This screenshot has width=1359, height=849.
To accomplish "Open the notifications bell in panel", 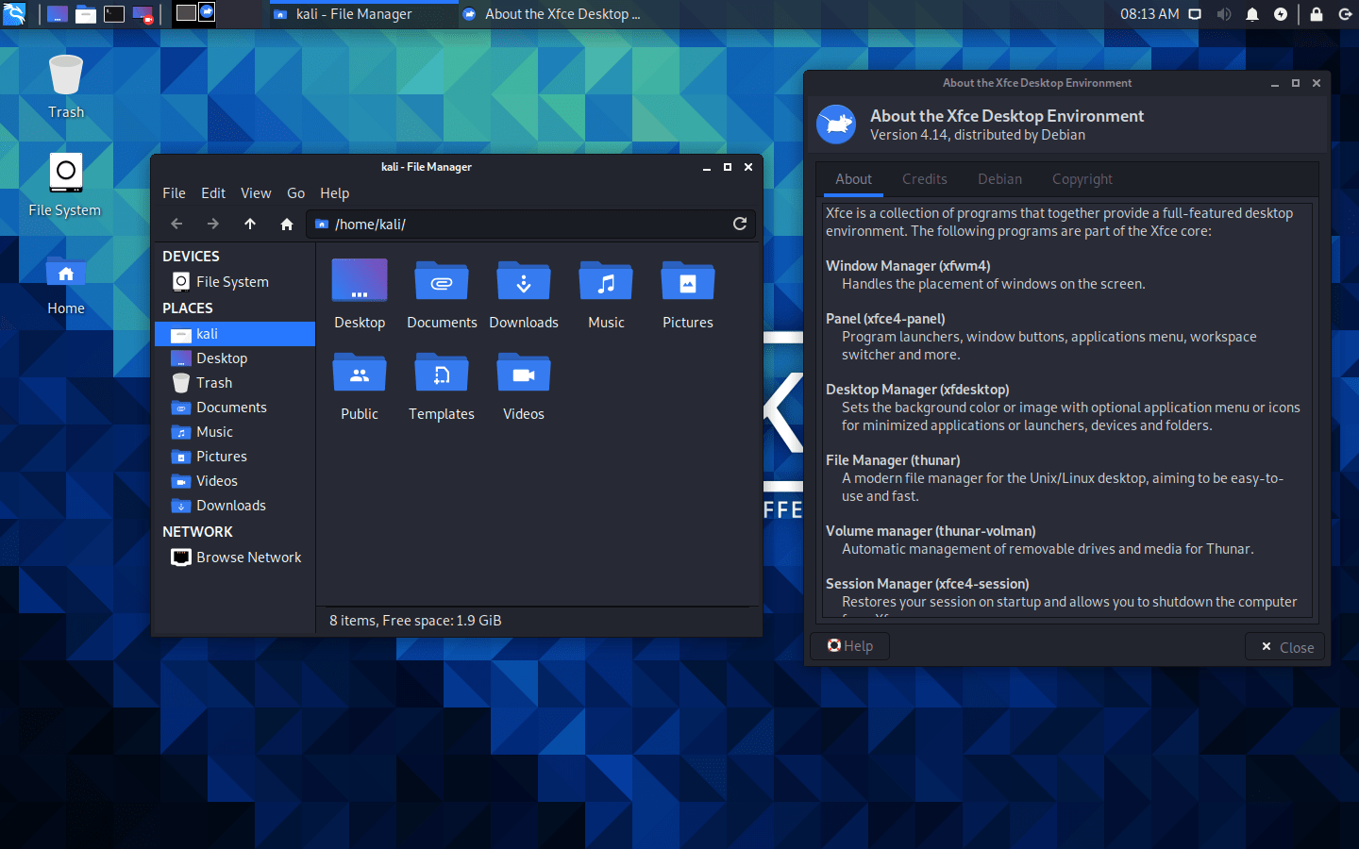I will click(x=1252, y=14).
